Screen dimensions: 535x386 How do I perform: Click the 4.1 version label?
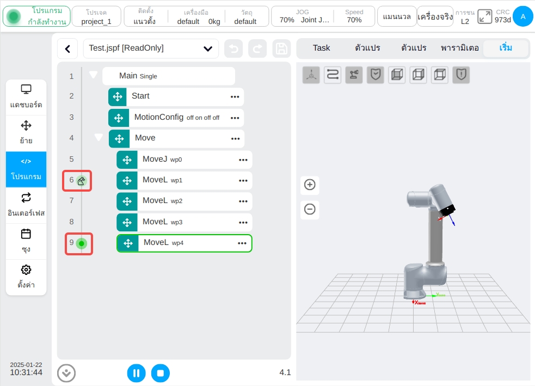(285, 372)
